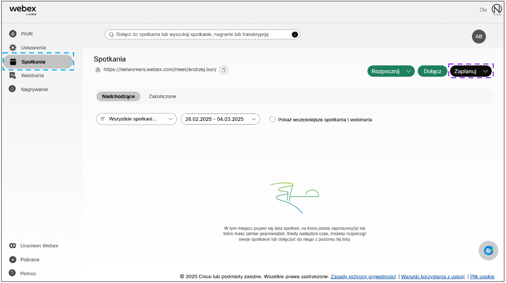Click the N organization logo
The image size is (506, 283).
pyautogui.click(x=496, y=9)
